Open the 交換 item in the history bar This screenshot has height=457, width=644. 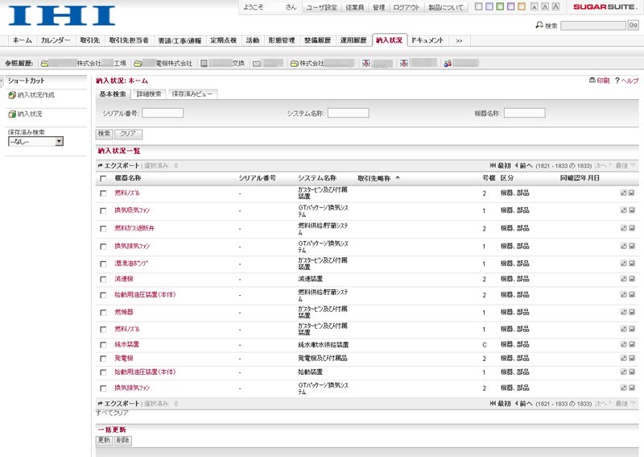click(x=204, y=64)
